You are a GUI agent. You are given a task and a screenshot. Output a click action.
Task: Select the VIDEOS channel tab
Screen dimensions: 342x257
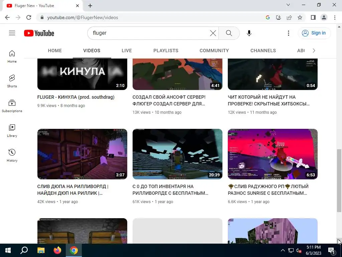pos(92,51)
